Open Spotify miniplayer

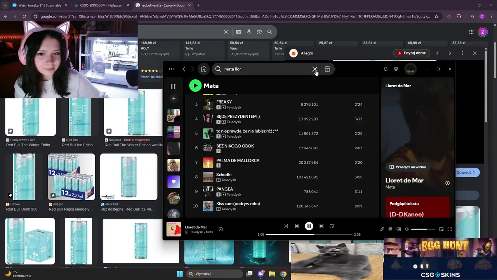point(441,229)
